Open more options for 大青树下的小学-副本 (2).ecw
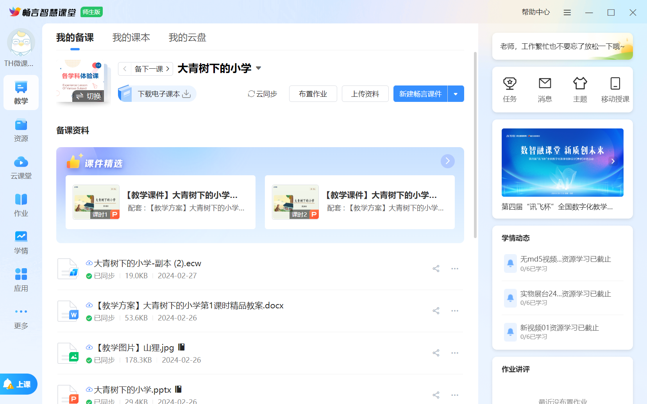This screenshot has width=647, height=404. click(455, 269)
